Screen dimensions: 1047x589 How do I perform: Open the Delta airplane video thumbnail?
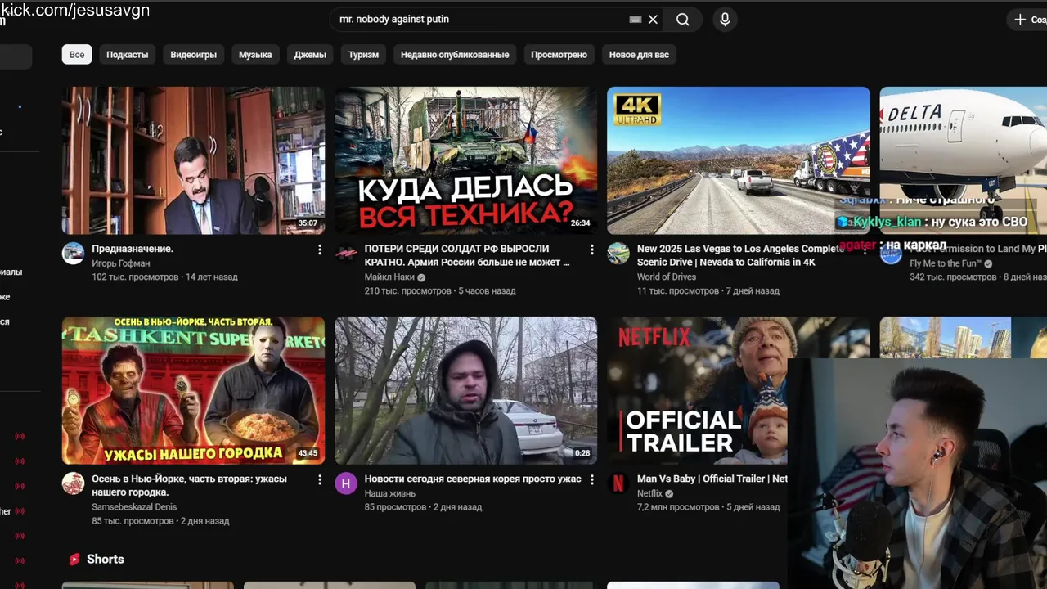[963, 160]
